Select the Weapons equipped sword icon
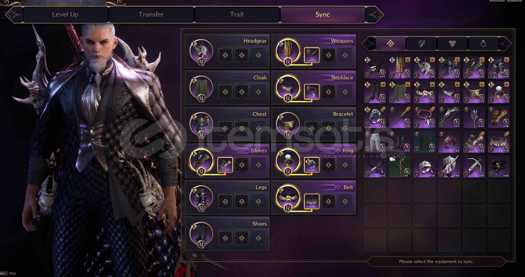Screen dimensions: 525x277 coord(288,51)
